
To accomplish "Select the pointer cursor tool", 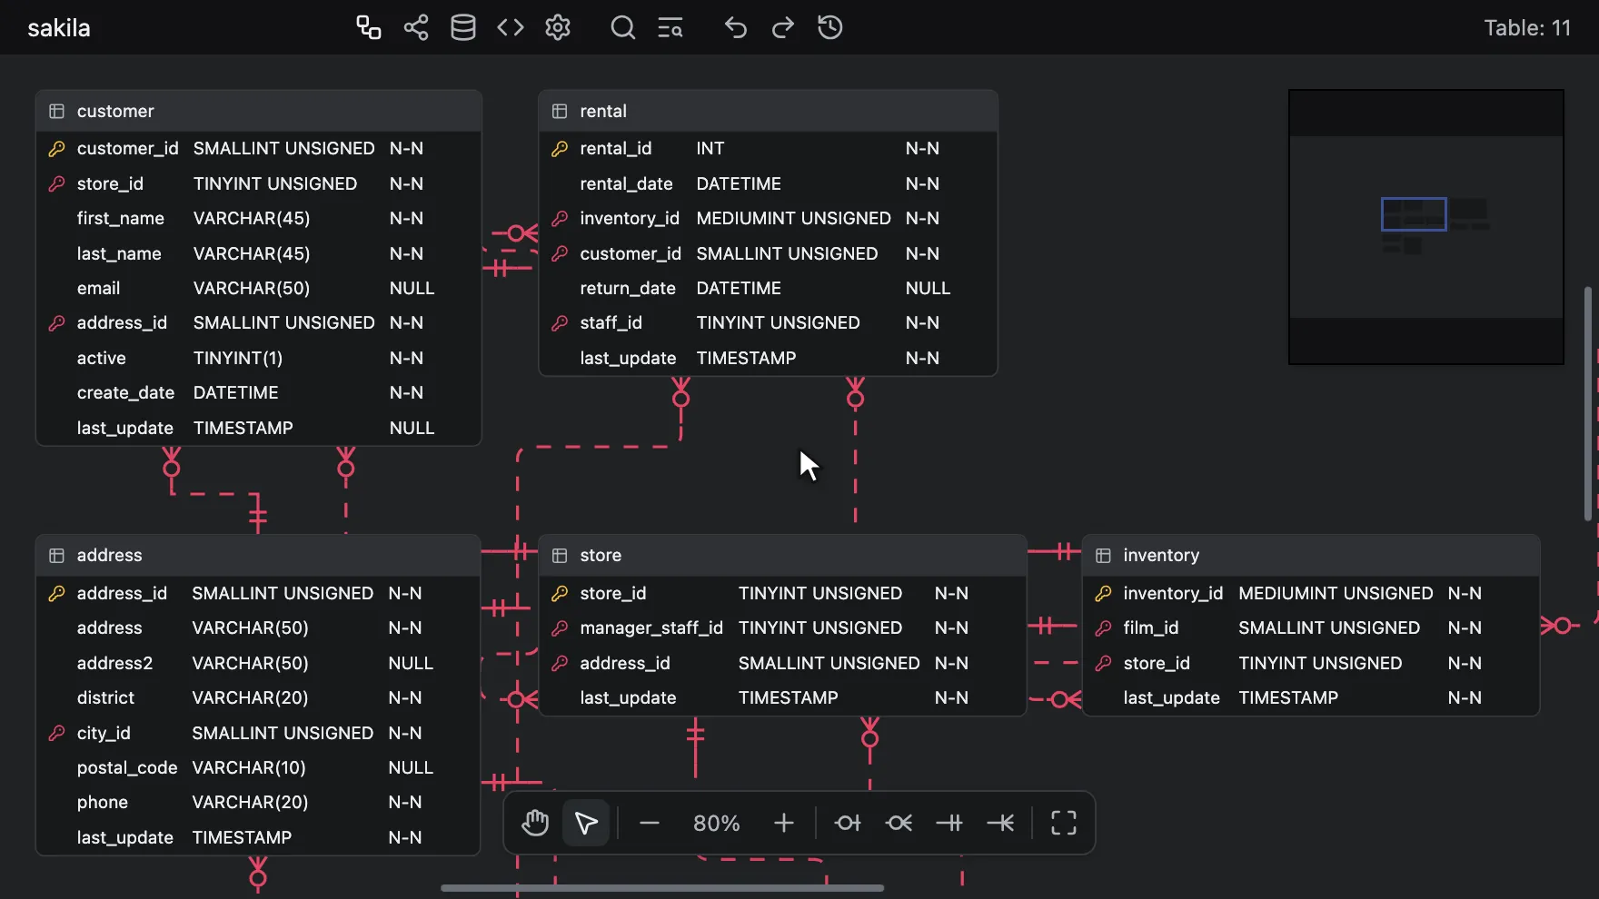I will click(586, 824).
